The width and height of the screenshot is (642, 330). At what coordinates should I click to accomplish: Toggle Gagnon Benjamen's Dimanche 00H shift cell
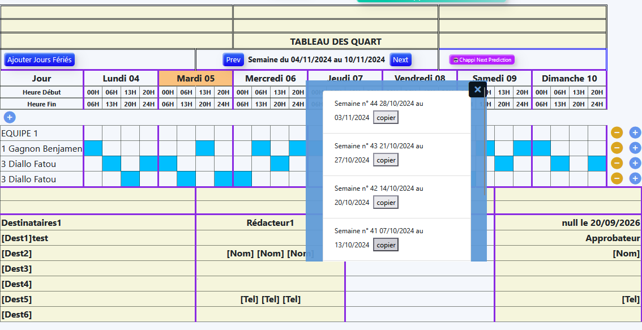coord(541,148)
